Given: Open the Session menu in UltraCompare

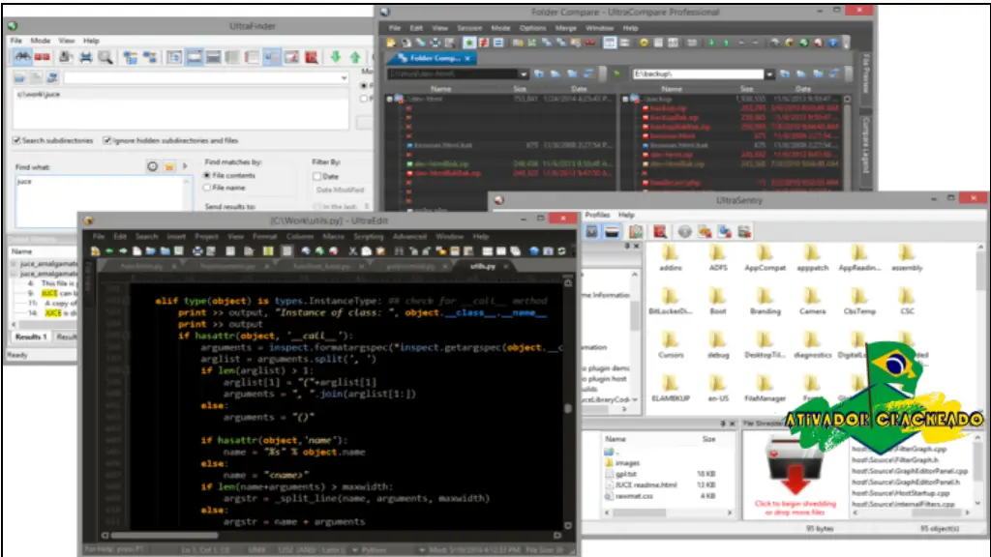Looking at the screenshot, I should (x=469, y=28).
